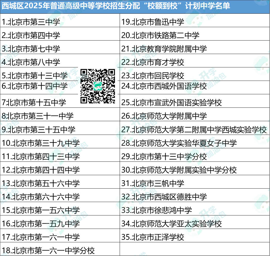Select the row '27.北京师范大学第二附属中学西城实验学校'

(195, 128)
